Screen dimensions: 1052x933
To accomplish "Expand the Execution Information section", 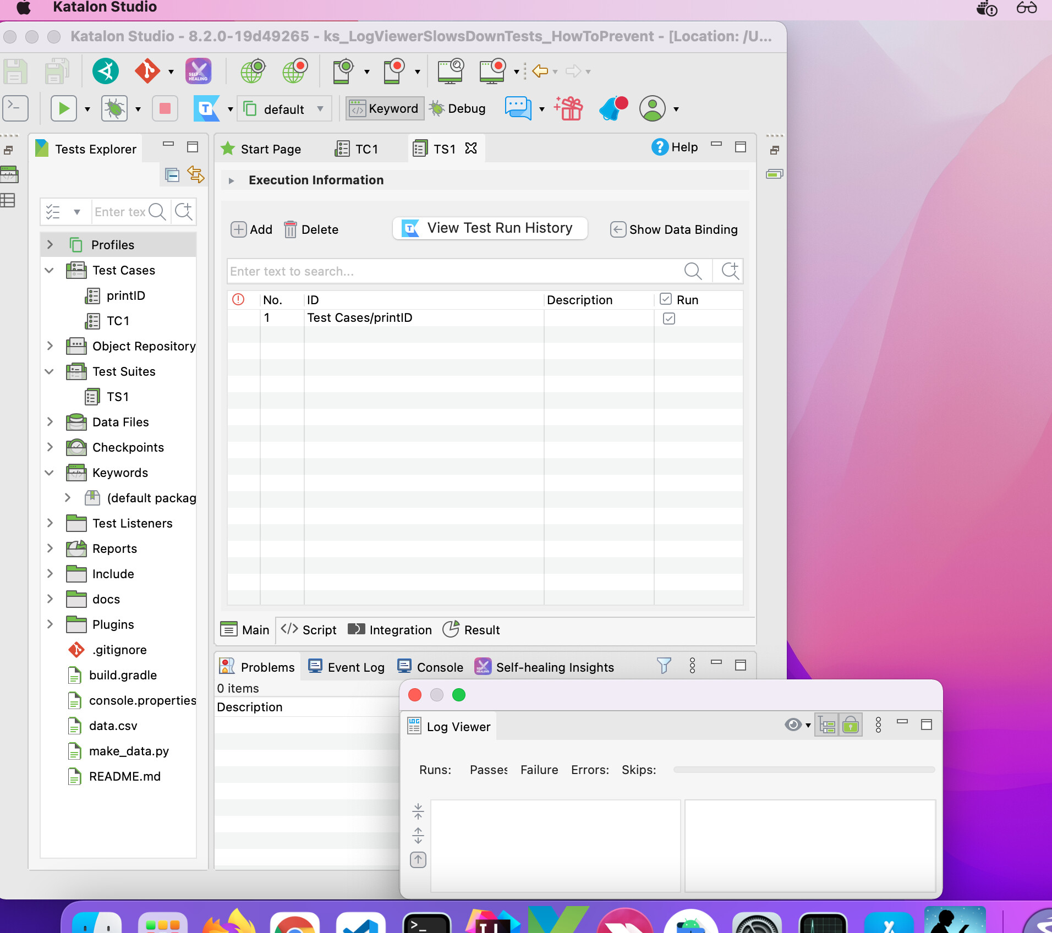I will point(232,180).
